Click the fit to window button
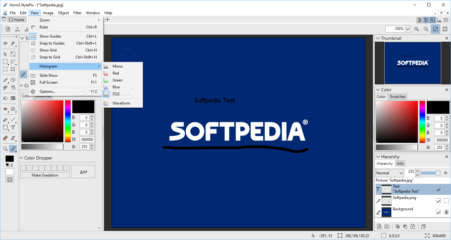The height and width of the screenshot is (240, 451). pyautogui.click(x=436, y=29)
